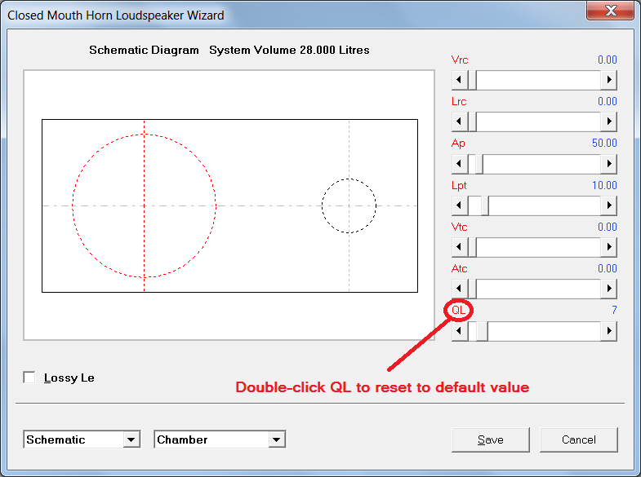Click the QL label
This screenshot has height=477, width=641.
(x=458, y=310)
